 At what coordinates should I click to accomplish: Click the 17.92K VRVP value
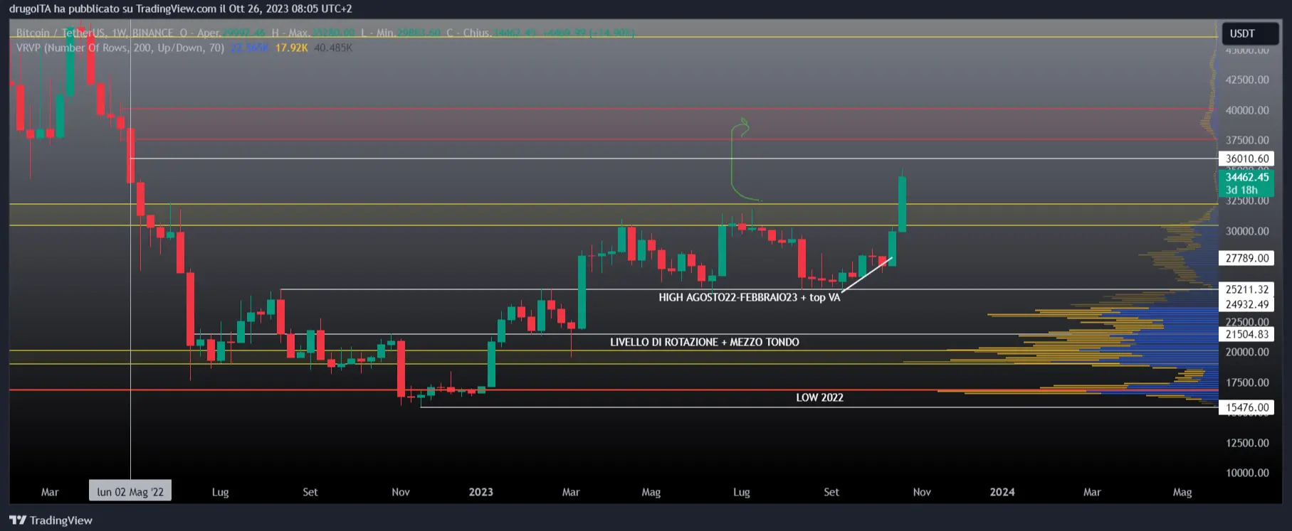tap(291, 48)
